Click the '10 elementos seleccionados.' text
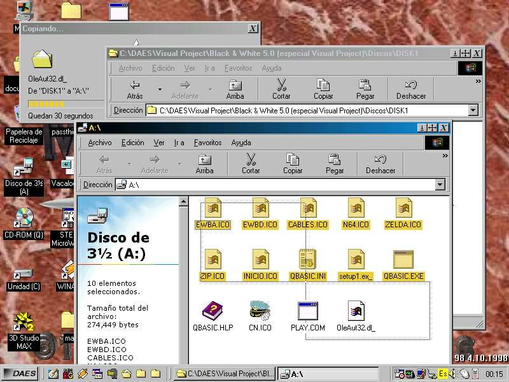 tap(114, 288)
